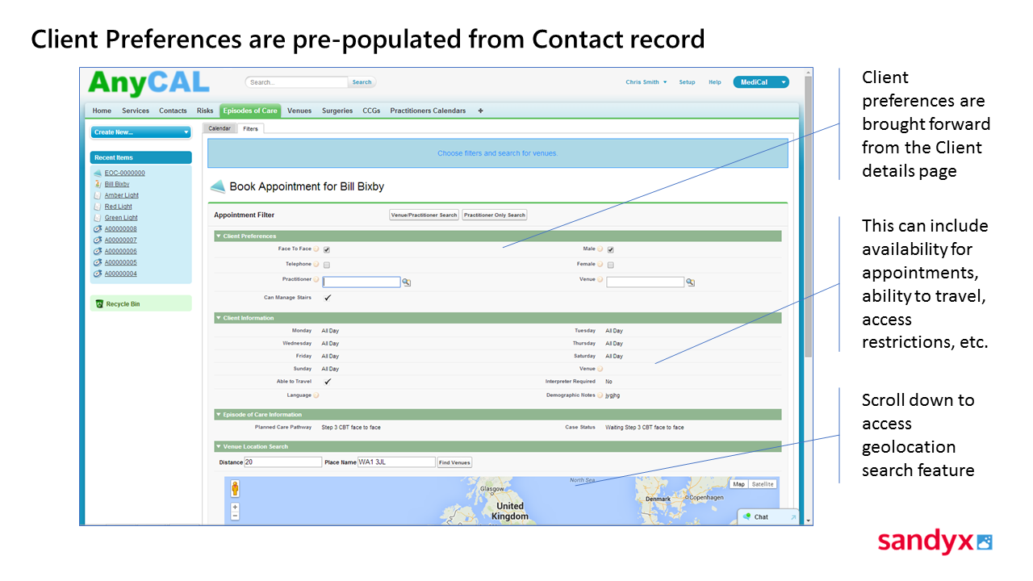Switch map to Satellite view
Screen dimensions: 1033x581
pyautogui.click(x=763, y=484)
